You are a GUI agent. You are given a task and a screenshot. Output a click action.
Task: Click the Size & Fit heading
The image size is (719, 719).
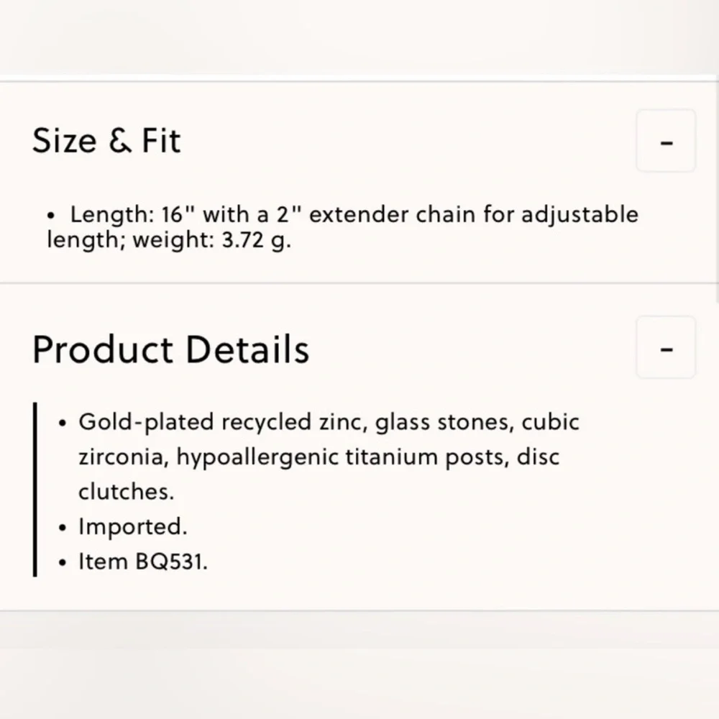[x=106, y=140]
